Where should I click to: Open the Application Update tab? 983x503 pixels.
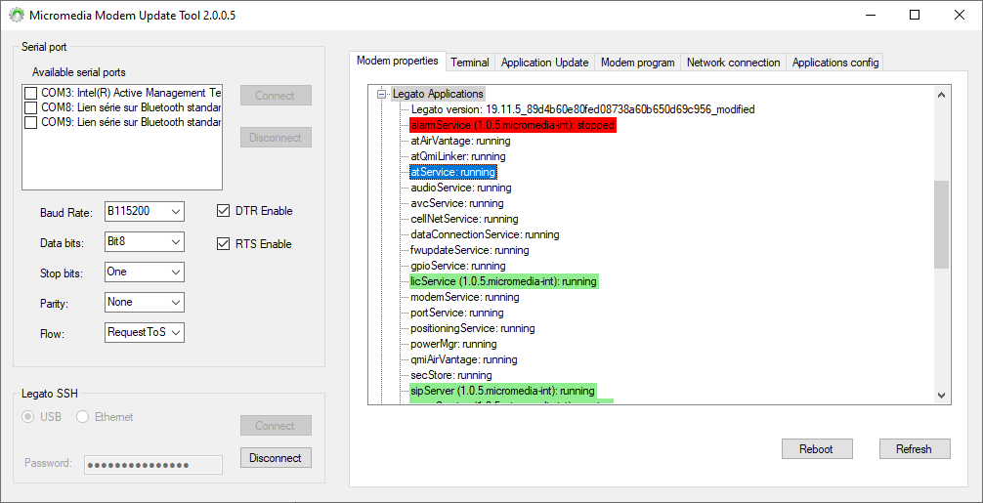pyautogui.click(x=544, y=63)
